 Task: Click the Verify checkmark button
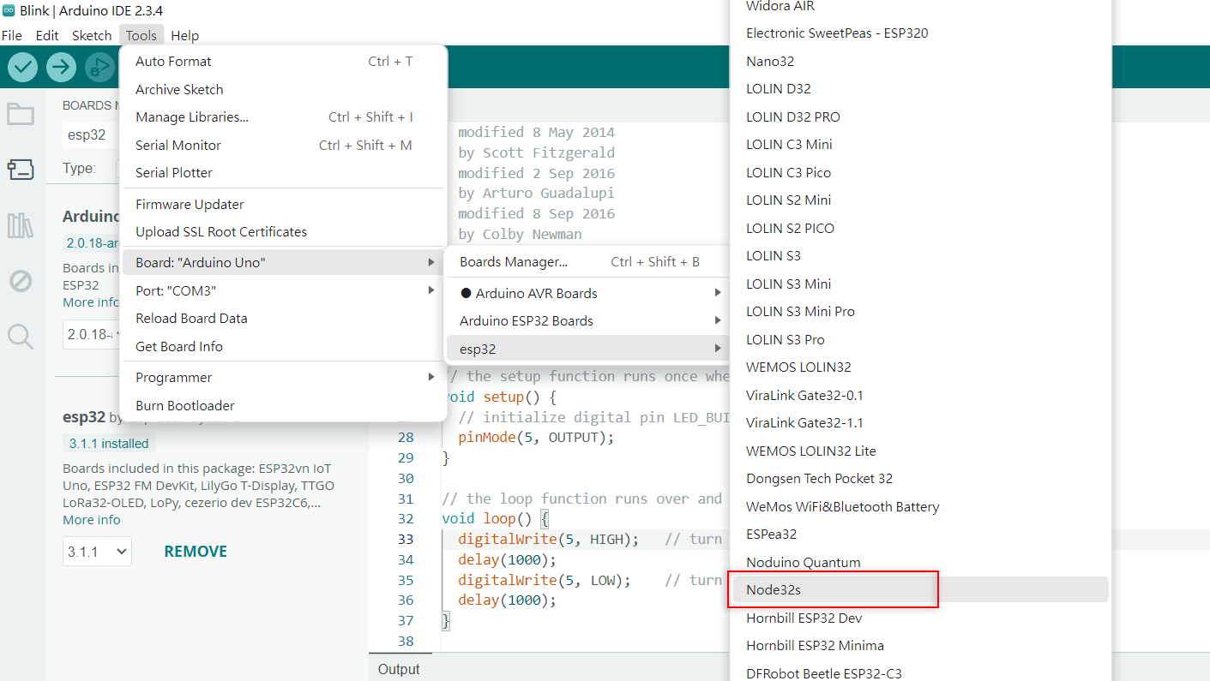click(23, 67)
